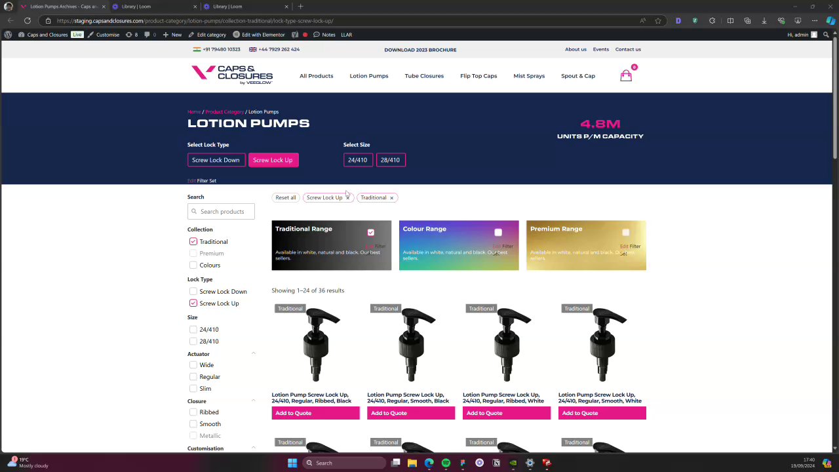Open Tube Closures menu
This screenshot has height=472, width=839.
point(424,76)
